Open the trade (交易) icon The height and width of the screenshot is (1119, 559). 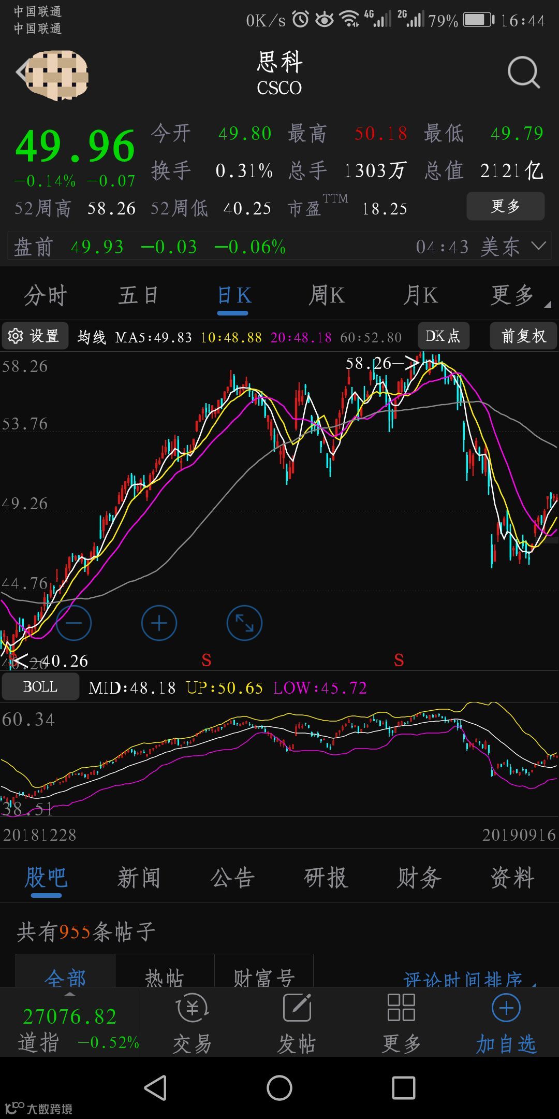pos(193,1008)
